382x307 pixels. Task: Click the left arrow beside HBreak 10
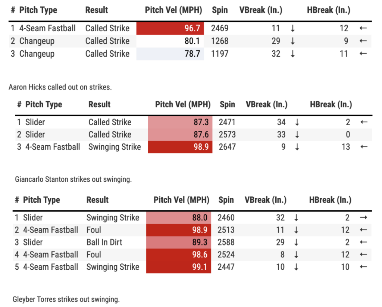tap(363, 267)
